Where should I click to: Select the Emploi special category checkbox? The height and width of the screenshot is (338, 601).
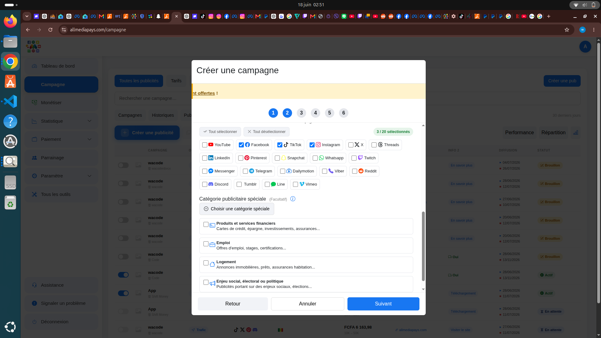tap(206, 244)
